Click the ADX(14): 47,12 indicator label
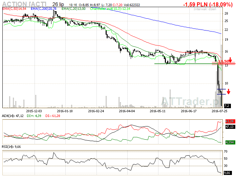The width and height of the screenshot is (237, 177). (13, 116)
